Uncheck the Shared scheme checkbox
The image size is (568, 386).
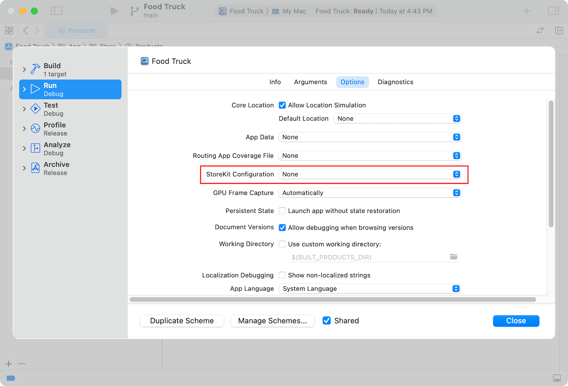tap(327, 321)
